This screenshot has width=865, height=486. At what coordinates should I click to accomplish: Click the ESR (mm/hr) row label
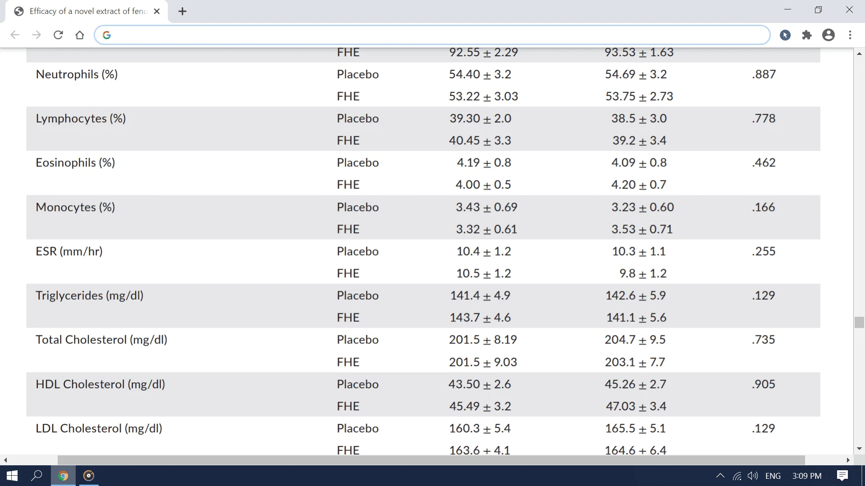point(69,251)
